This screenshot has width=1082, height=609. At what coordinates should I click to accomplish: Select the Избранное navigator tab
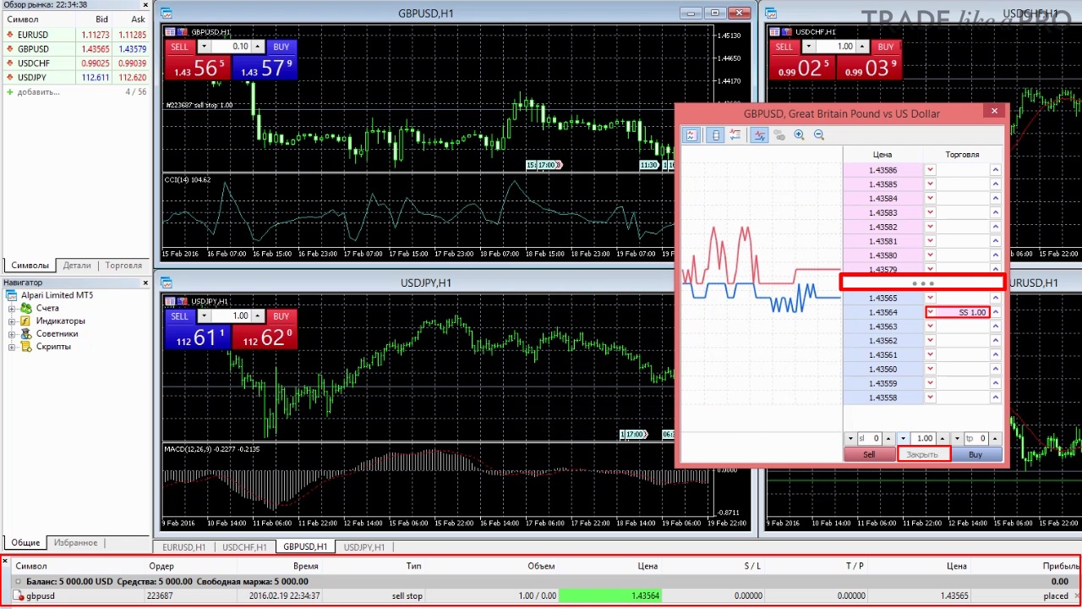pyautogui.click(x=75, y=543)
